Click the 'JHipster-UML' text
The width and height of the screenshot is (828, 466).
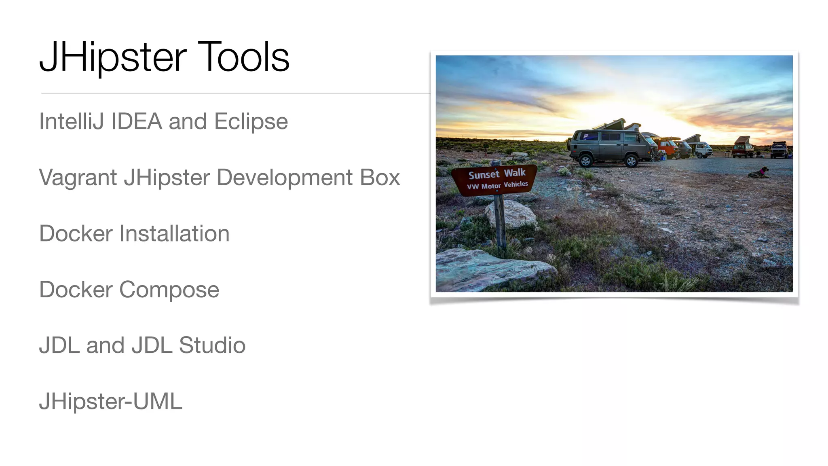[111, 402]
